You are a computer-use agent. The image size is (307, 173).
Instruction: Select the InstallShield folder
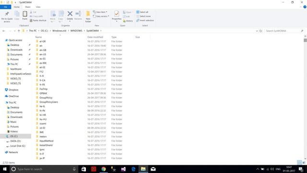pyautogui.click(x=46, y=145)
